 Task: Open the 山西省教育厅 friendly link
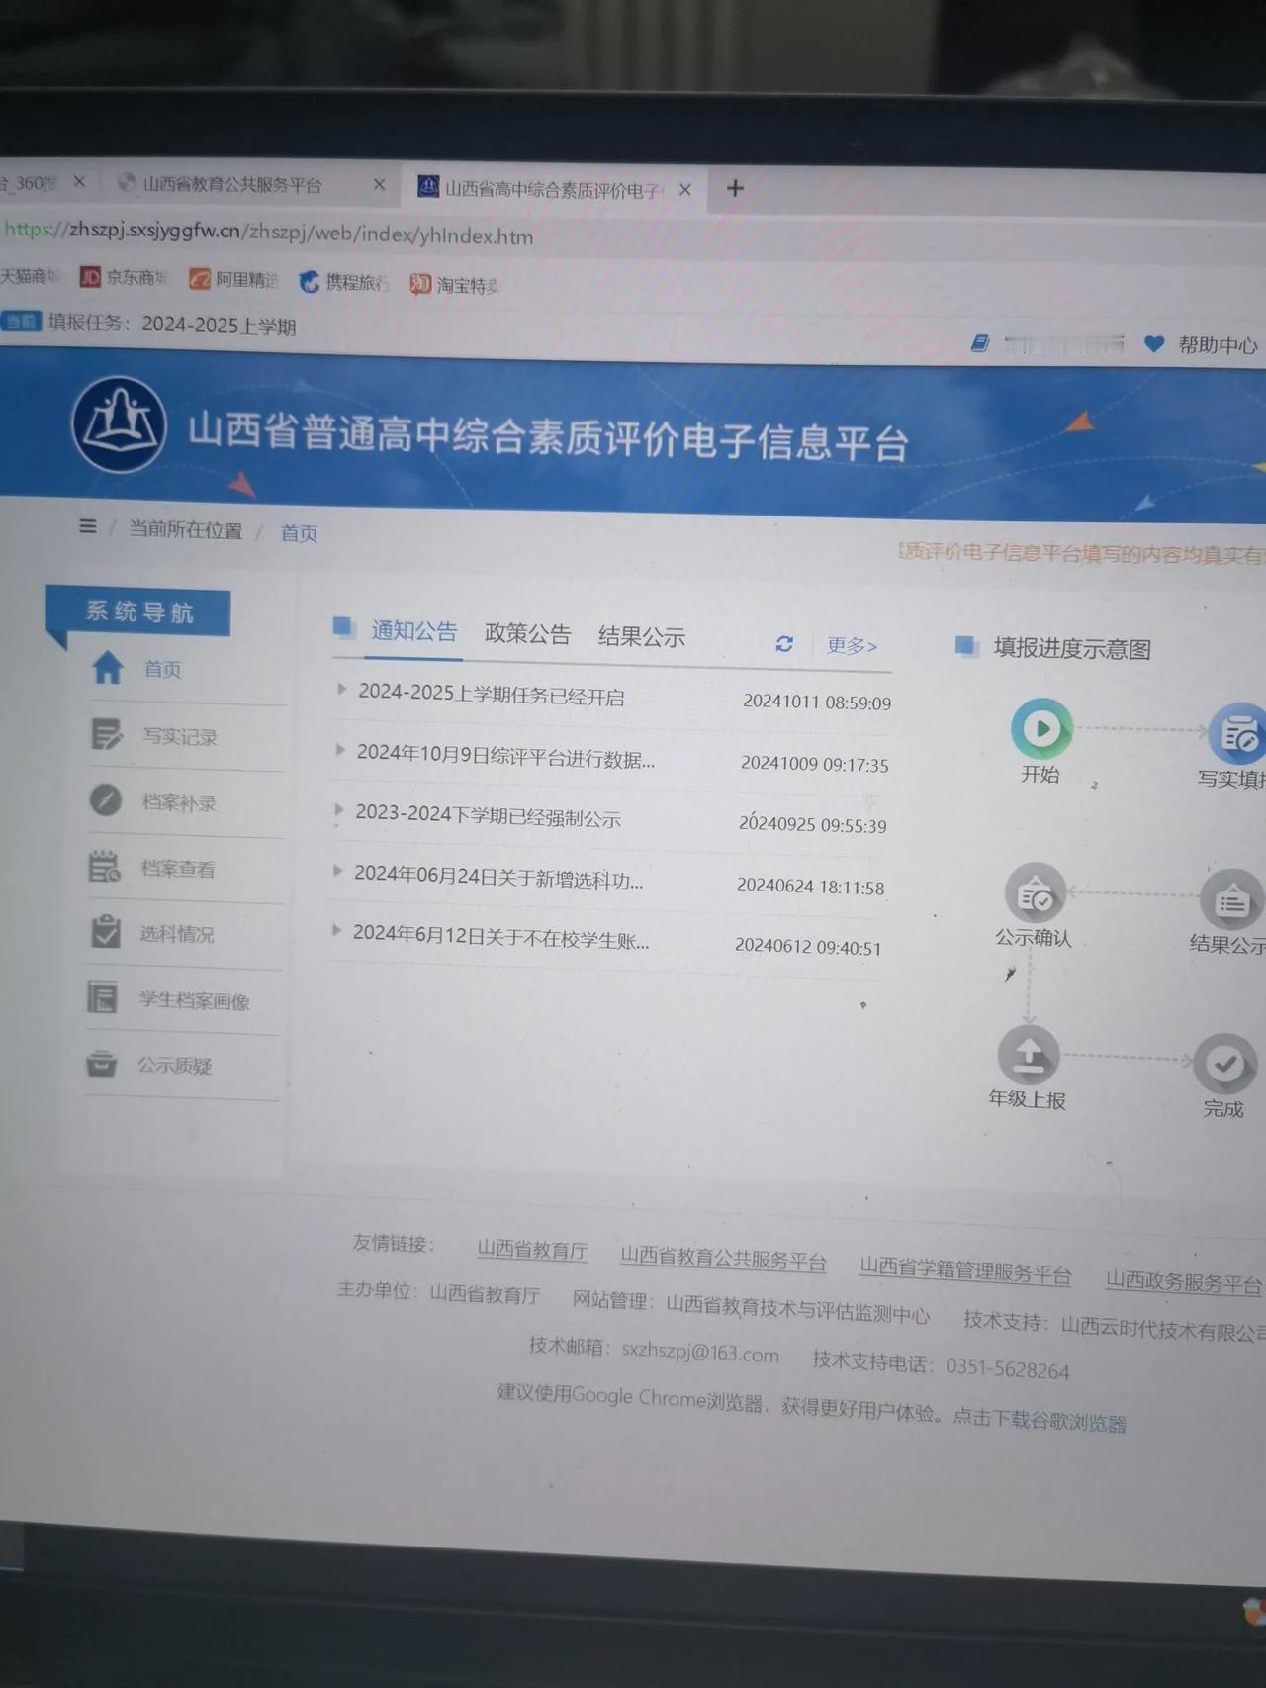pyautogui.click(x=532, y=1250)
